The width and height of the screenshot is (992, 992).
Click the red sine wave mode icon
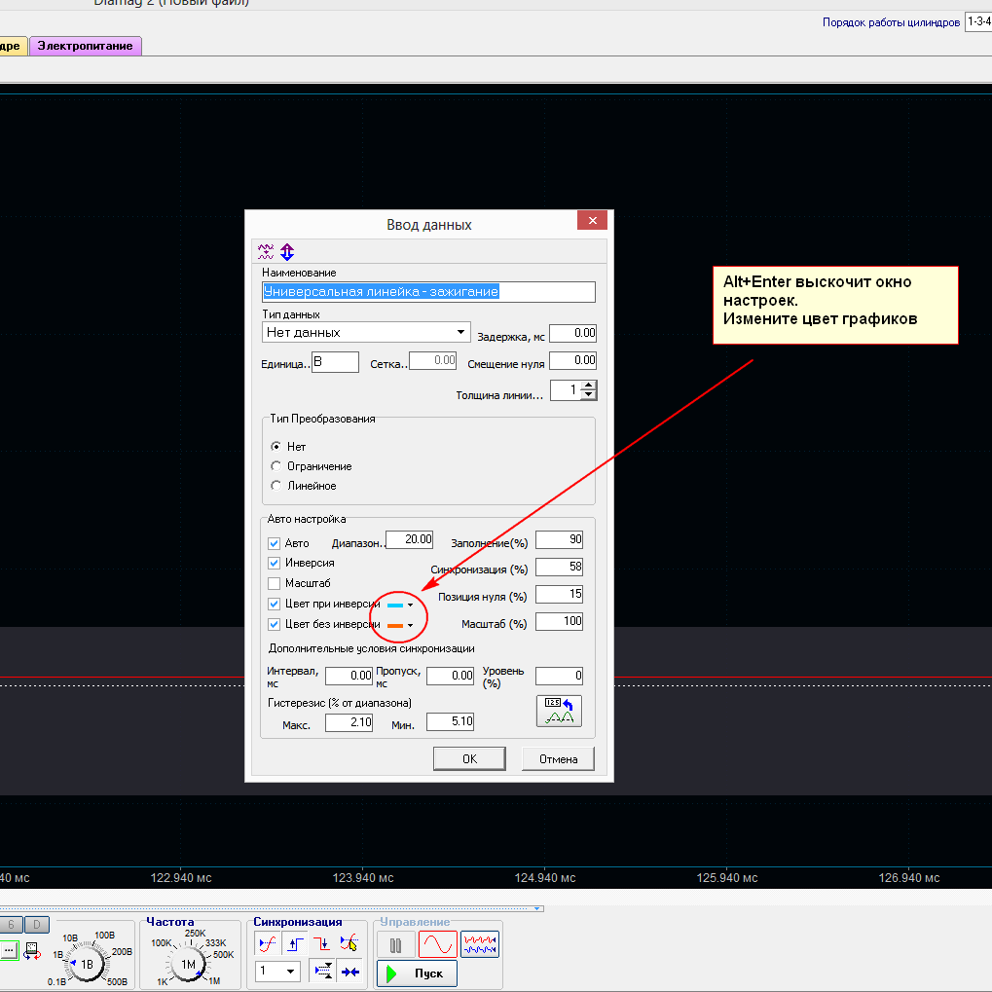[438, 944]
